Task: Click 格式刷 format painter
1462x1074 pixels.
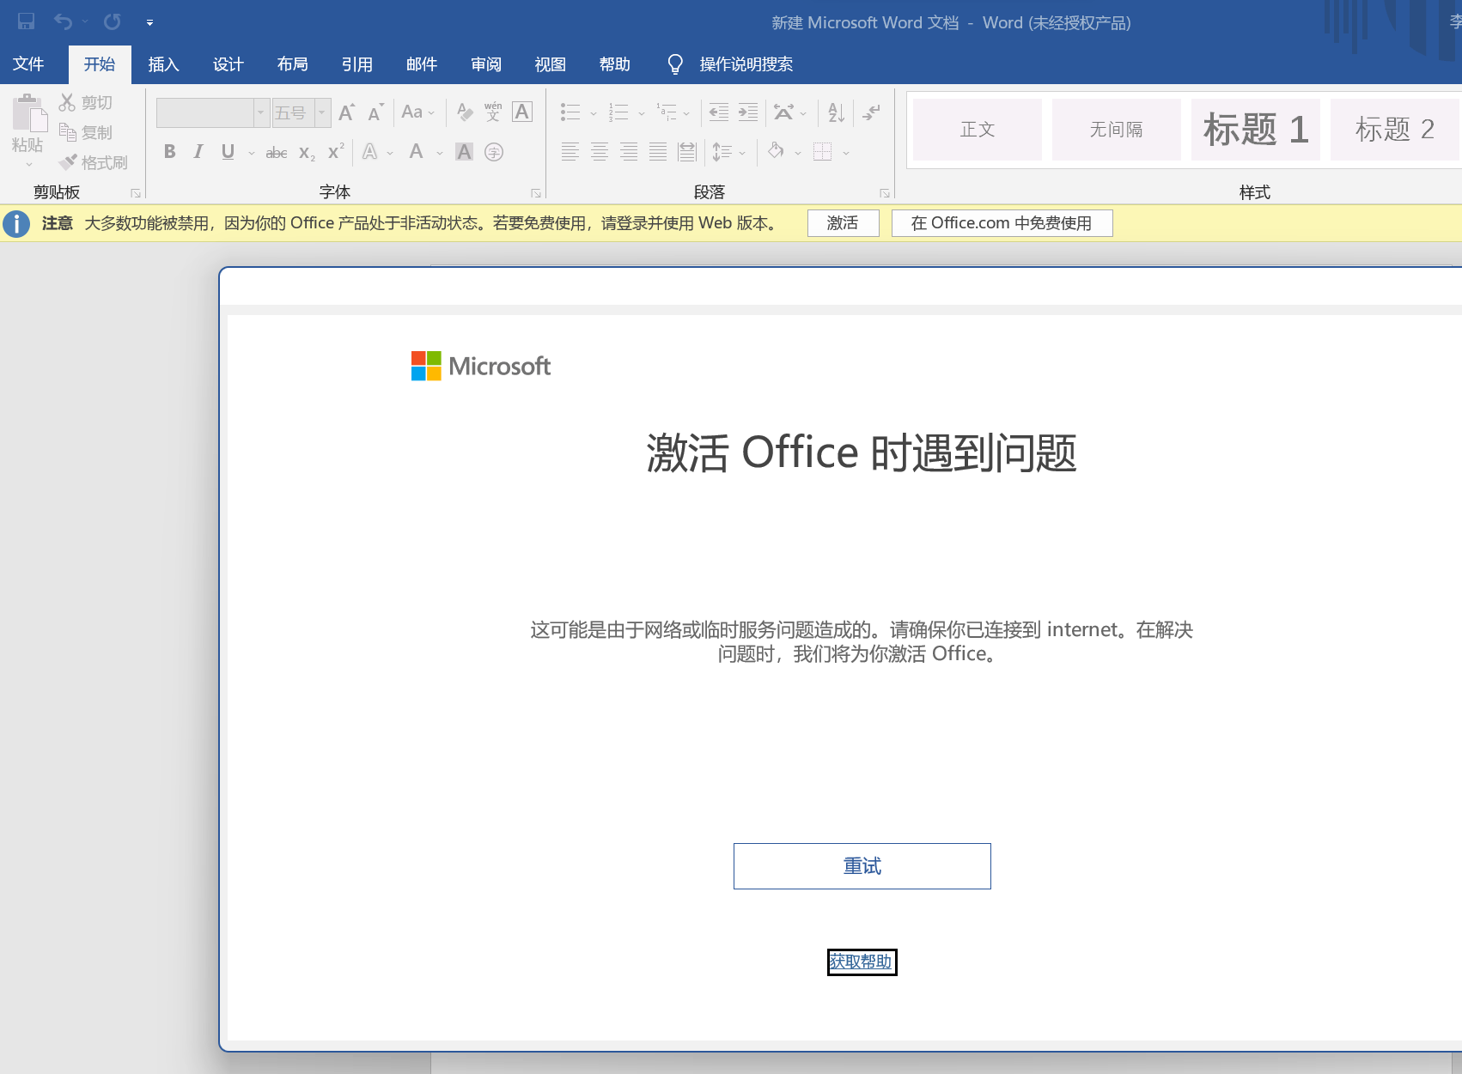Action: (x=93, y=162)
